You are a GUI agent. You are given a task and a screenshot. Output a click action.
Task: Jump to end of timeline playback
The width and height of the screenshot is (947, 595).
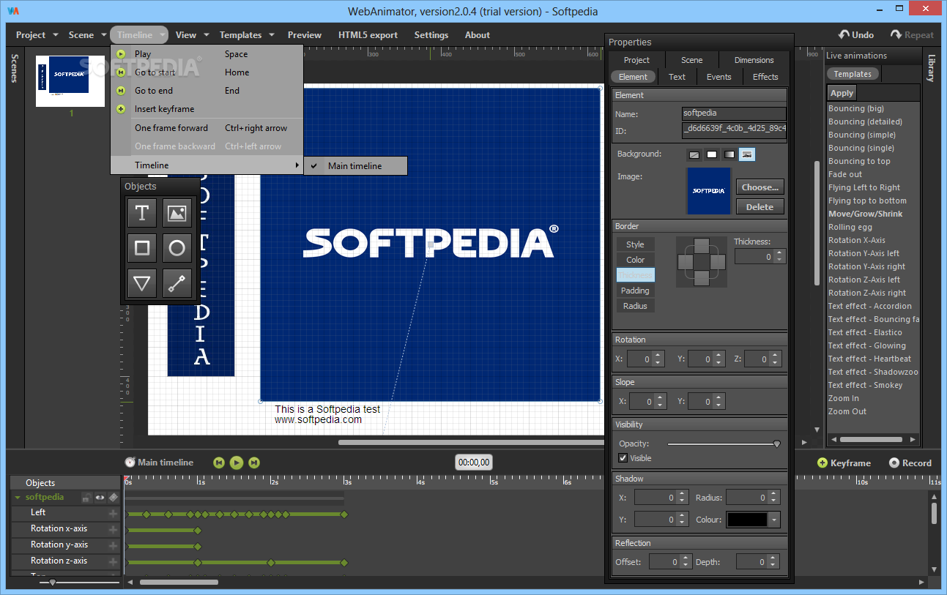tap(254, 463)
